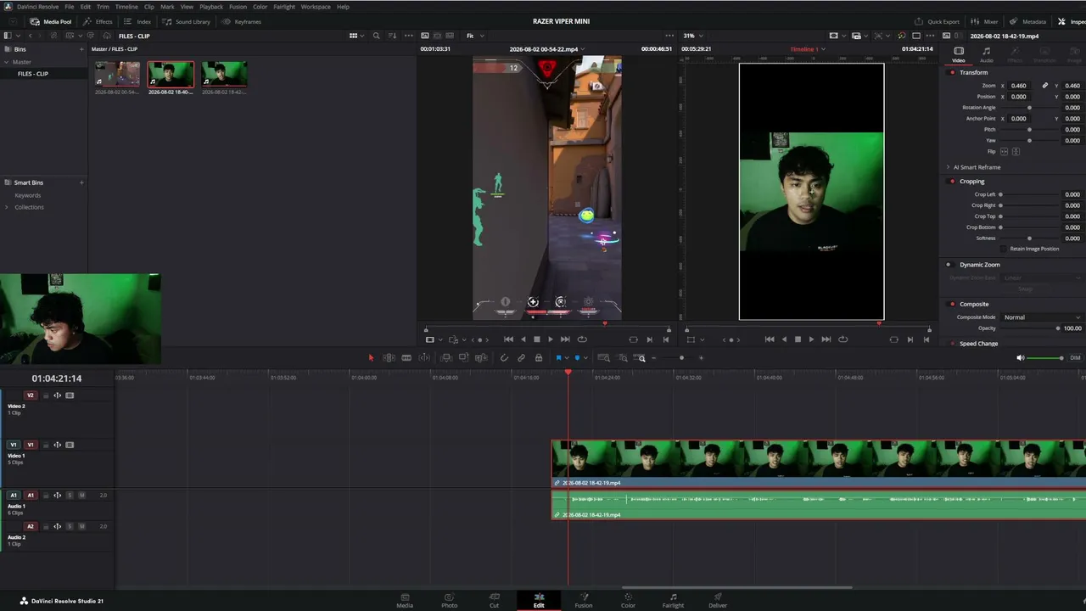Select the Audio tab in Inspector
This screenshot has height=611, width=1086.
987,55
